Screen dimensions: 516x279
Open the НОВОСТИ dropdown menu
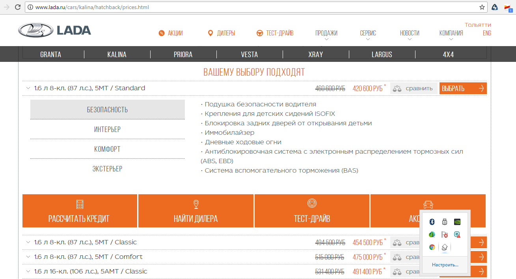click(410, 34)
